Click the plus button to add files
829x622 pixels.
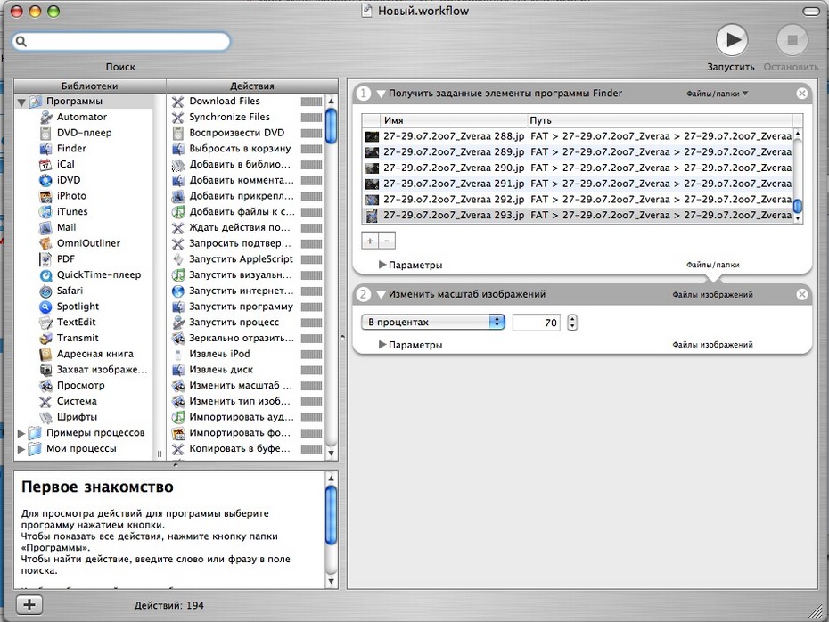coord(370,241)
